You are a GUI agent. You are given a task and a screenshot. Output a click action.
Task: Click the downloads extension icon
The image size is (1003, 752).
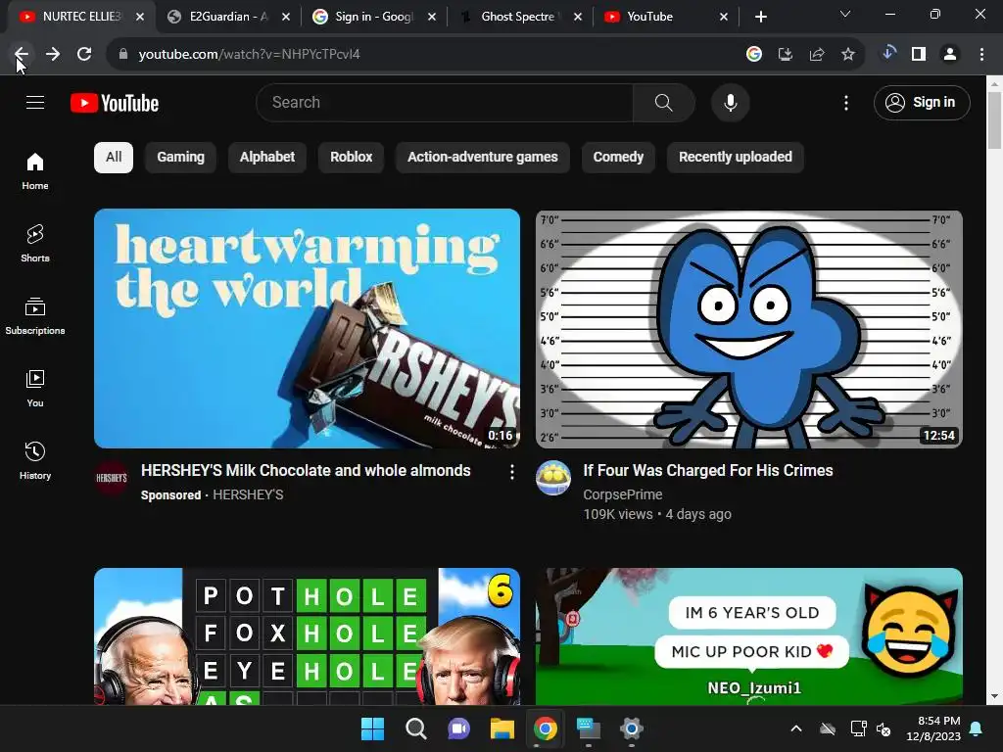887,53
